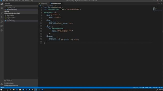Open the Go menu
Screen dimensions: 163x91
(20, 1)
